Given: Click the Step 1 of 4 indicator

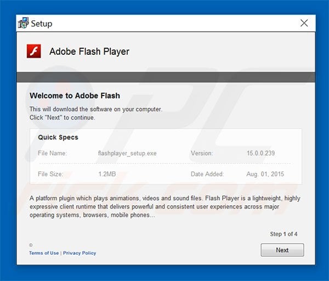Looking at the screenshot, I should 283,234.
